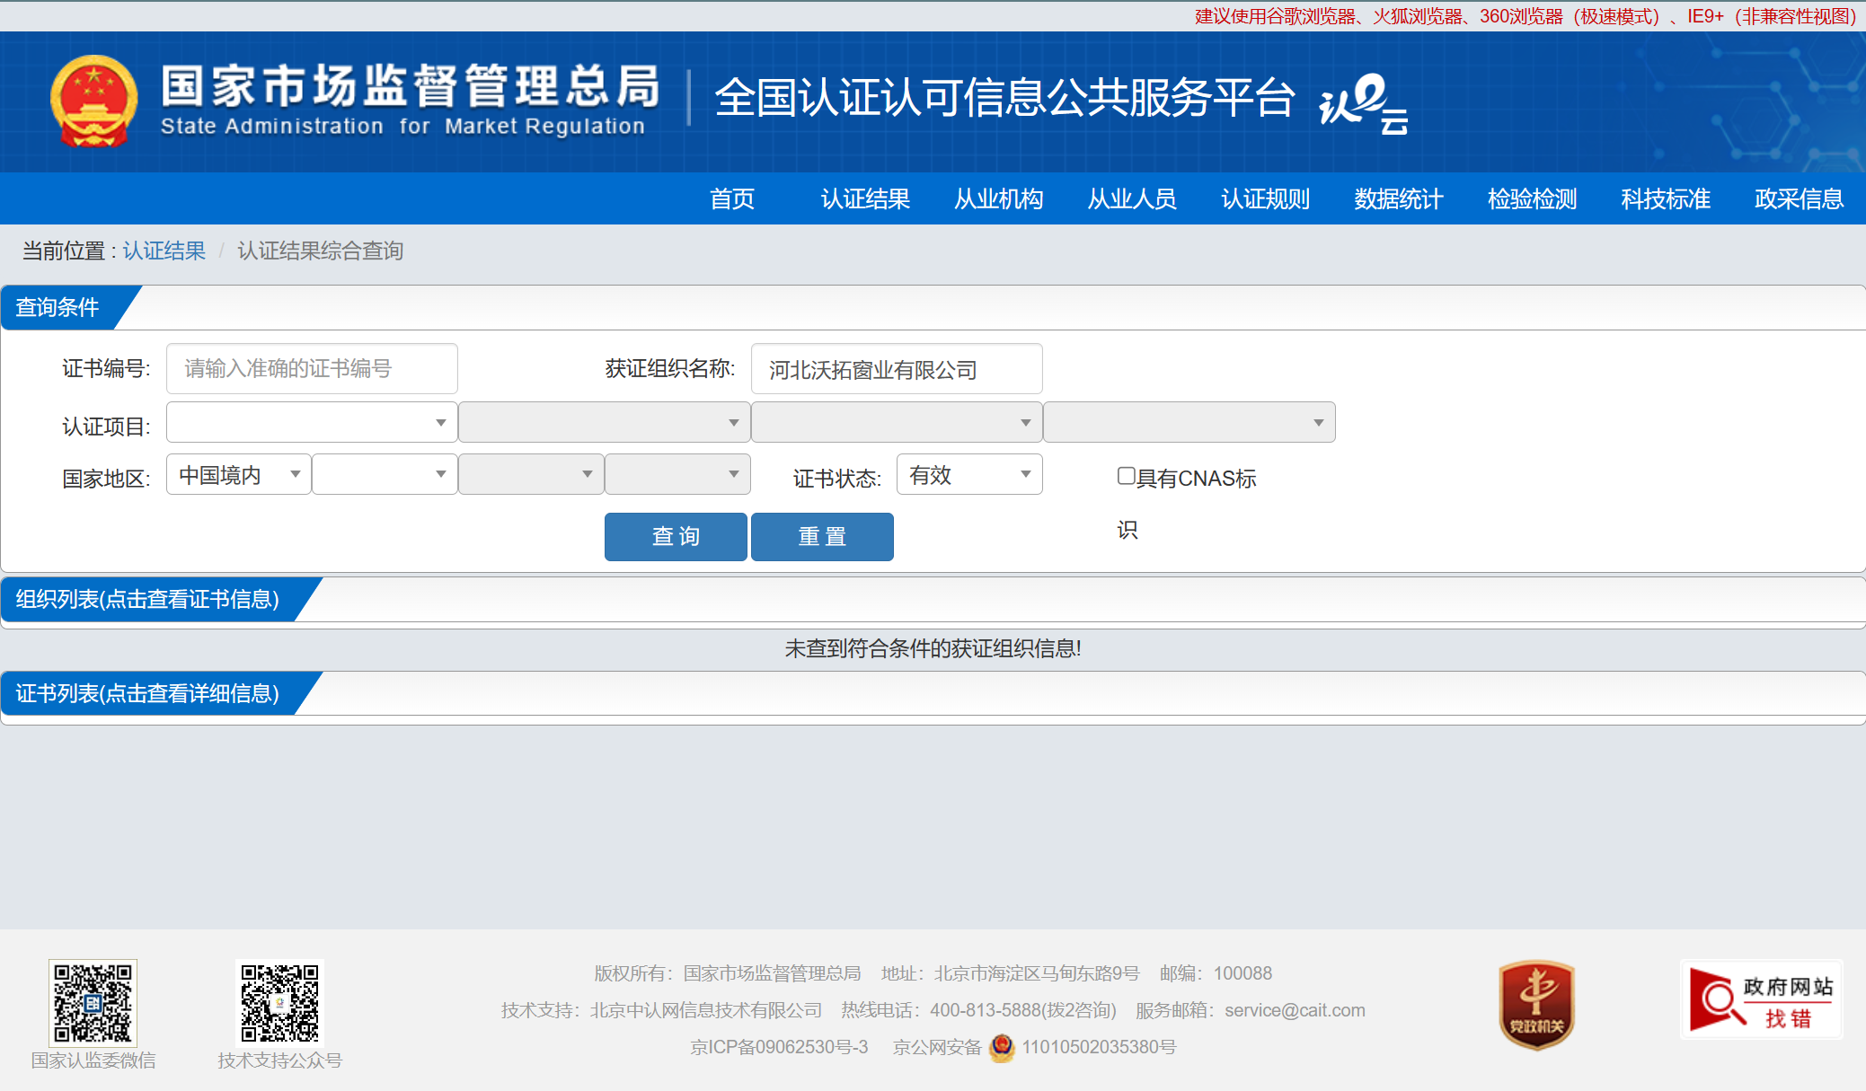Click the 查询 search button
The width and height of the screenshot is (1866, 1091).
click(x=676, y=537)
